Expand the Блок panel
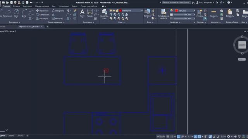 pos(150,22)
